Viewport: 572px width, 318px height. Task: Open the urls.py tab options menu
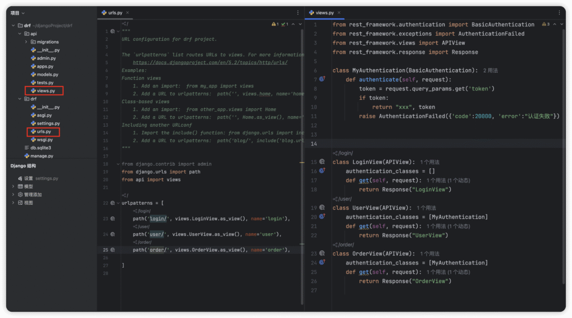coord(298,12)
